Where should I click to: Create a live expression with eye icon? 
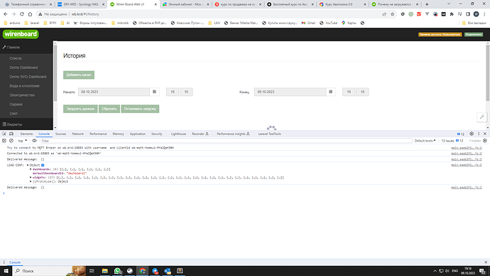click(34, 141)
